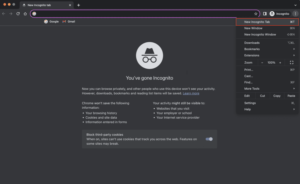Click "Information entered in forms" item
Screen dimensions: 300x184
point(106,122)
